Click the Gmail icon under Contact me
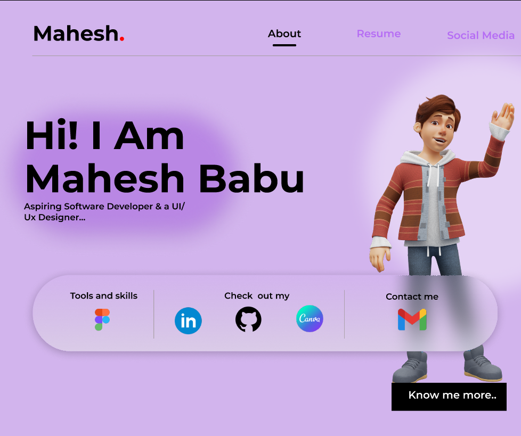This screenshot has height=436, width=521. pyautogui.click(x=412, y=319)
